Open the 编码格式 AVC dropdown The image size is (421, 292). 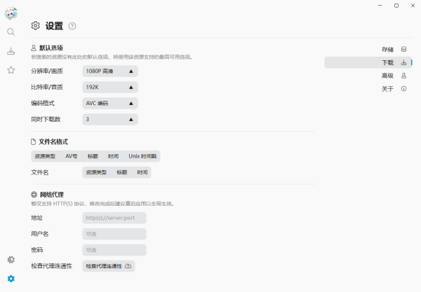(x=110, y=104)
